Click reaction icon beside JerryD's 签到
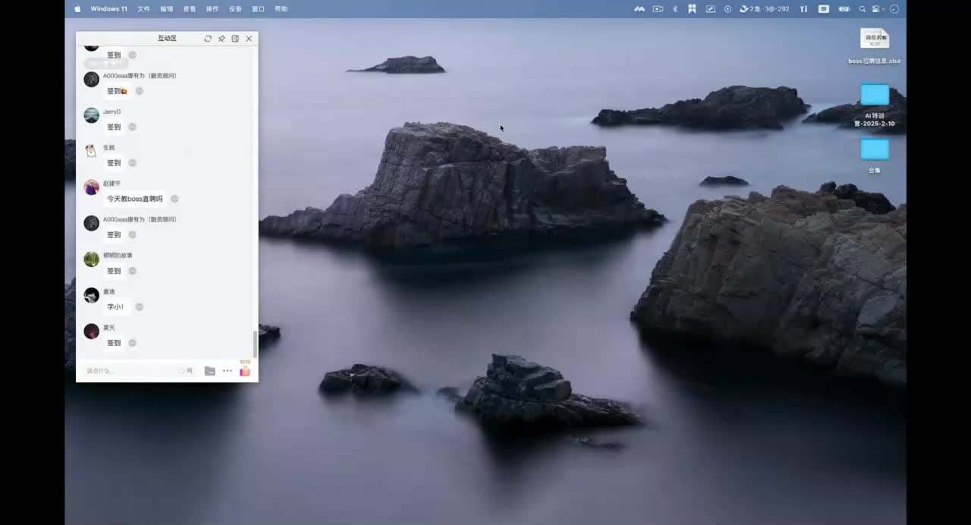The image size is (971, 525). [x=132, y=127]
